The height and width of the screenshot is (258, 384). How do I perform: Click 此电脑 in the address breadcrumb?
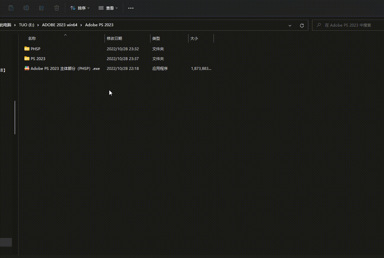tap(5, 25)
